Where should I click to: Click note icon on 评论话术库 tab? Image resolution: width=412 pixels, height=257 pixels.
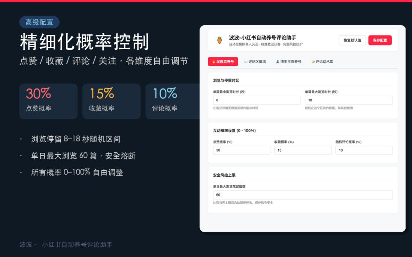point(313,62)
